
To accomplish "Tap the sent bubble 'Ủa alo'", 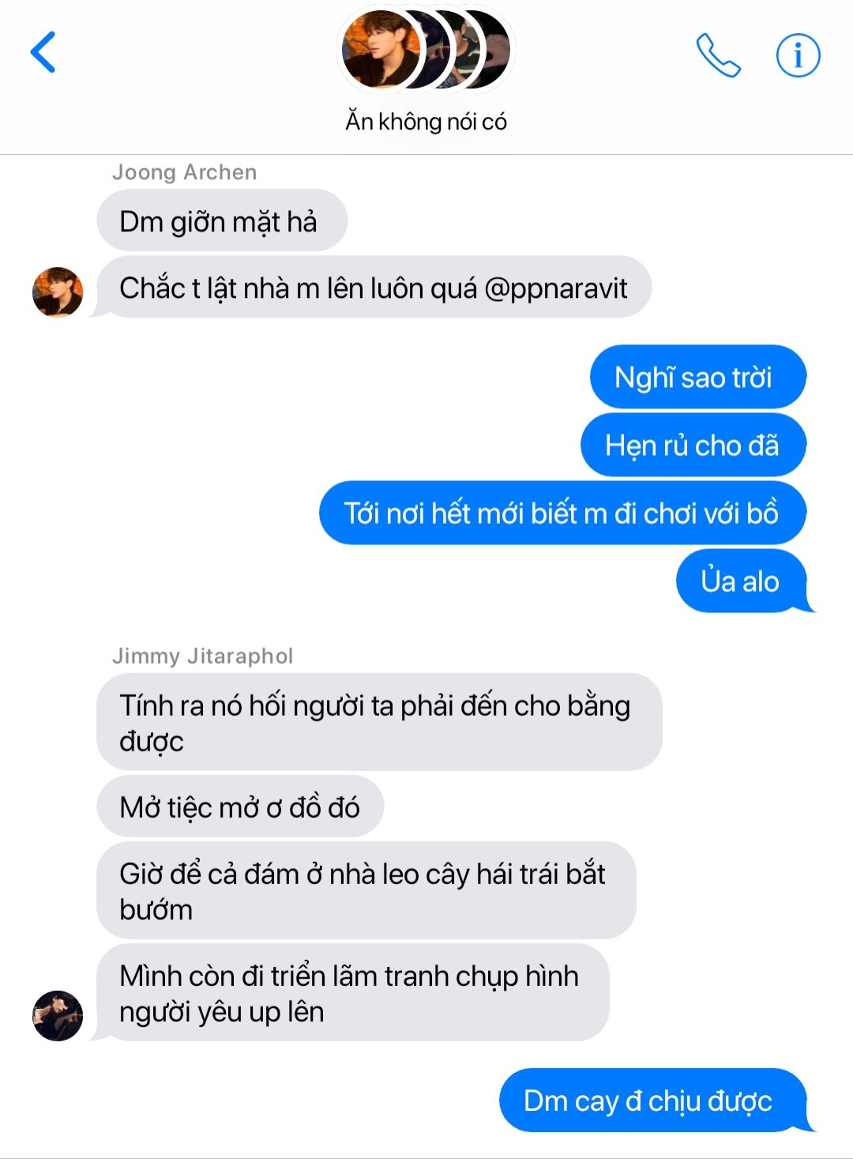I will (741, 581).
